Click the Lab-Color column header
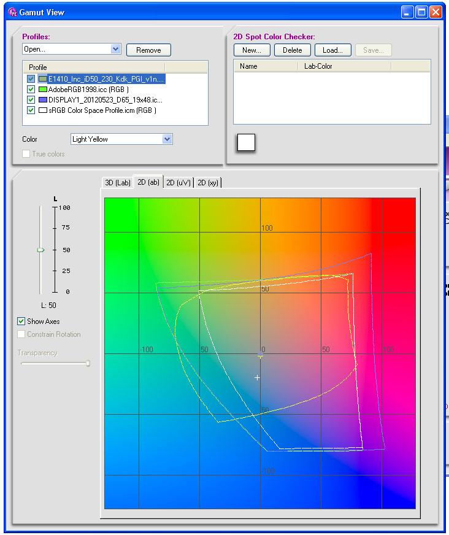The image size is (449, 535). point(344,66)
